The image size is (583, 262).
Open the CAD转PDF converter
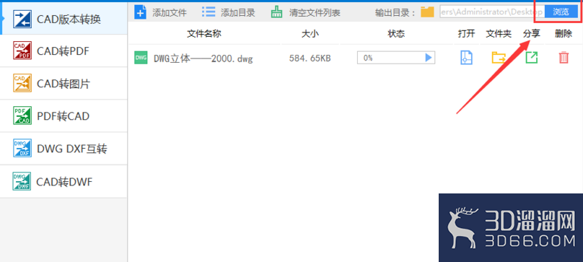(63, 51)
